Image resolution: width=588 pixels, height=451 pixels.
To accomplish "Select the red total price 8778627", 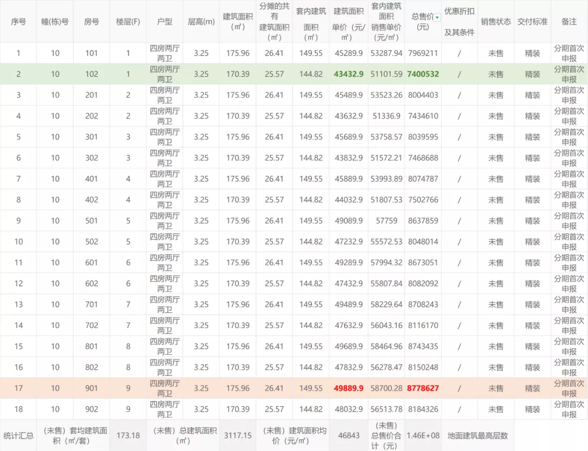I will click(422, 388).
